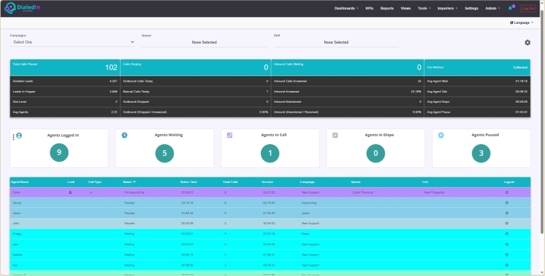
Task: Click the Agents Logged In person icon
Action: tap(19, 135)
